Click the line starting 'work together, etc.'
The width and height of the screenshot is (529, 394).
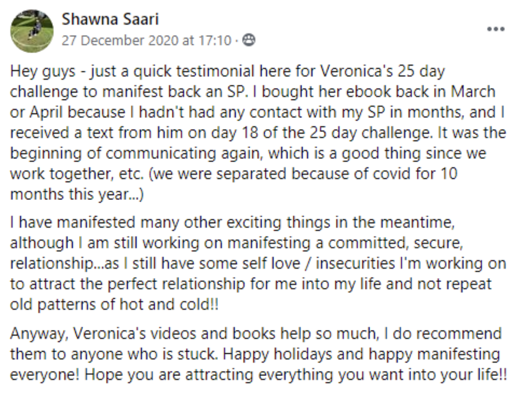[234, 174]
